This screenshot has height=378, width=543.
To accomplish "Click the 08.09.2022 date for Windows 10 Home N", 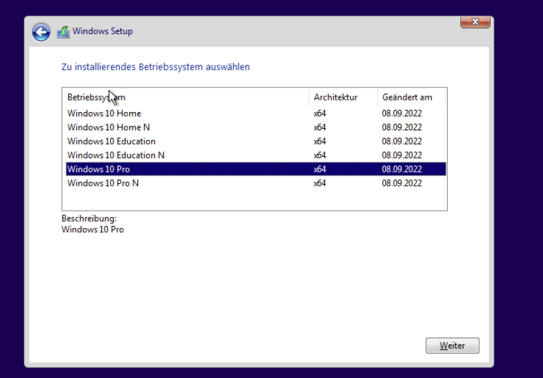I will click(402, 128).
